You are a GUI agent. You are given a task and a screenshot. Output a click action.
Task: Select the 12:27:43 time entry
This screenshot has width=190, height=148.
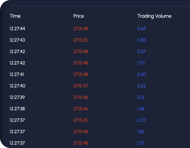click(17, 40)
